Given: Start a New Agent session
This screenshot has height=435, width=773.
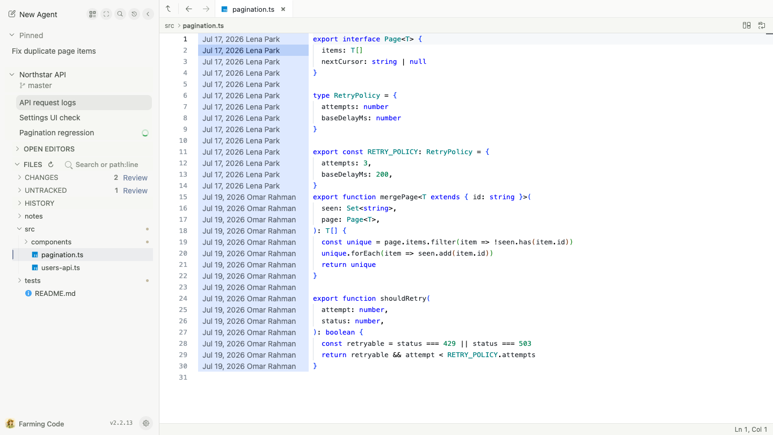Looking at the screenshot, I should click(x=33, y=15).
